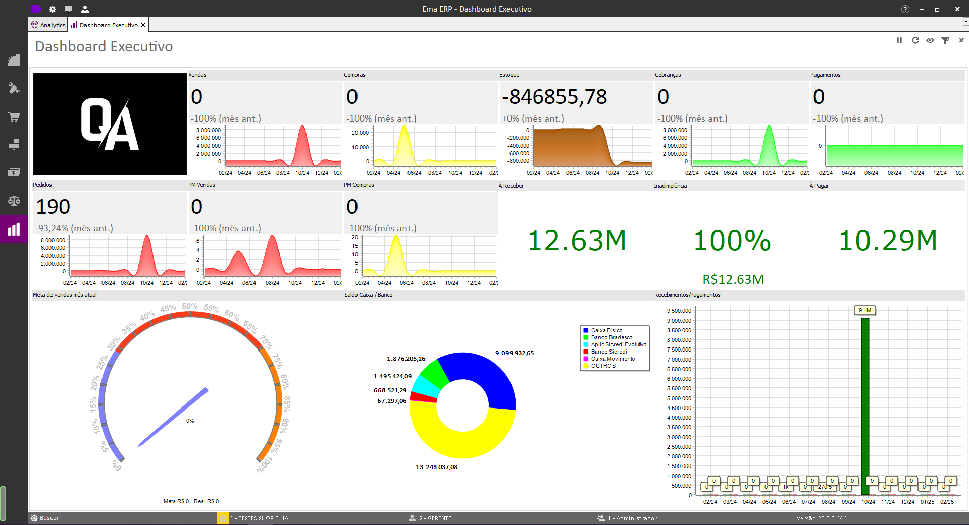Click the Inadimplência 100% value
Viewport: 969px width, 525px height.
(x=732, y=241)
